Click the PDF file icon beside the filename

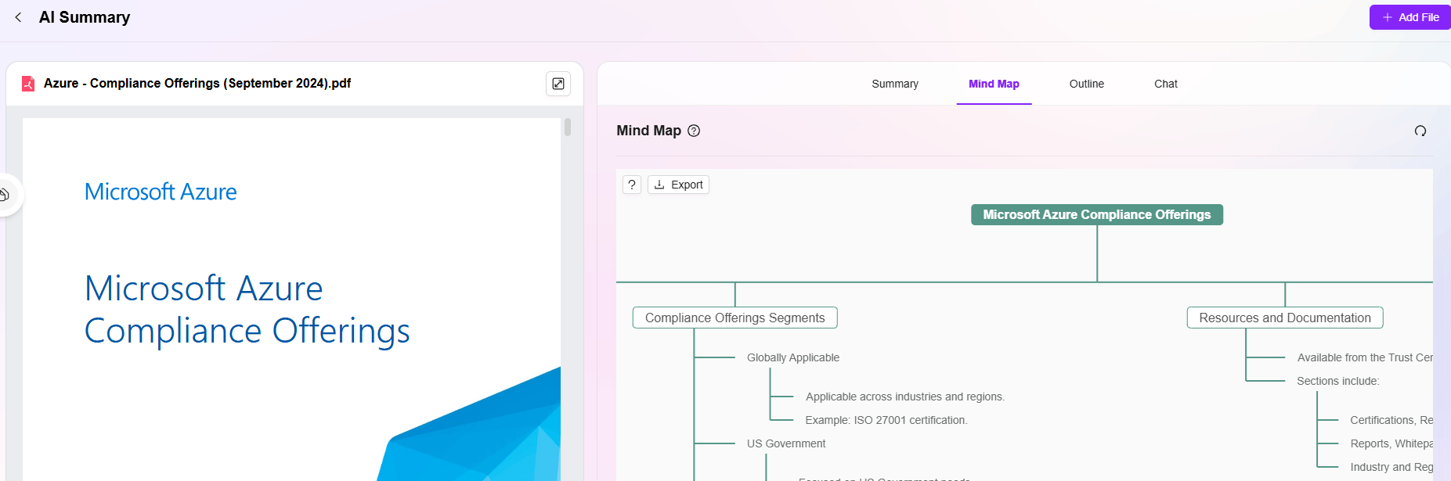point(28,84)
